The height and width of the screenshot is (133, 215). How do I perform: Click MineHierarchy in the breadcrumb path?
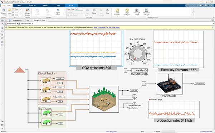[11, 23]
